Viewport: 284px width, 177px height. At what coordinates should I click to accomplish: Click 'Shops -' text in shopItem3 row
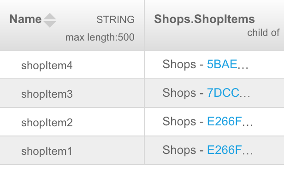coord(183,93)
